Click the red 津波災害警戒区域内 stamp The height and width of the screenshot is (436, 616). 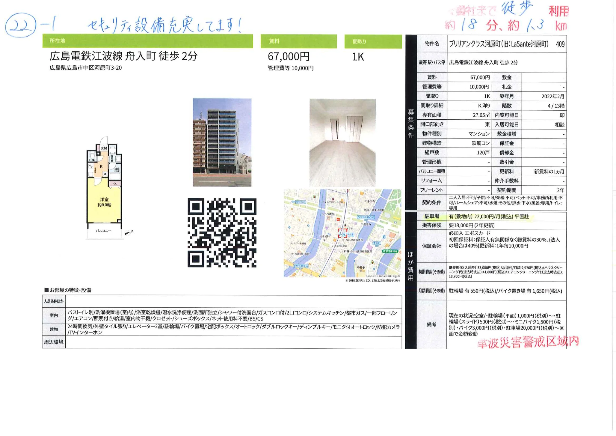[528, 342]
